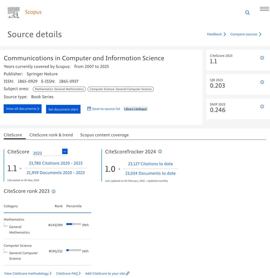Click the save floppy-disk icon
The image size is (270, 278).
coord(89,109)
